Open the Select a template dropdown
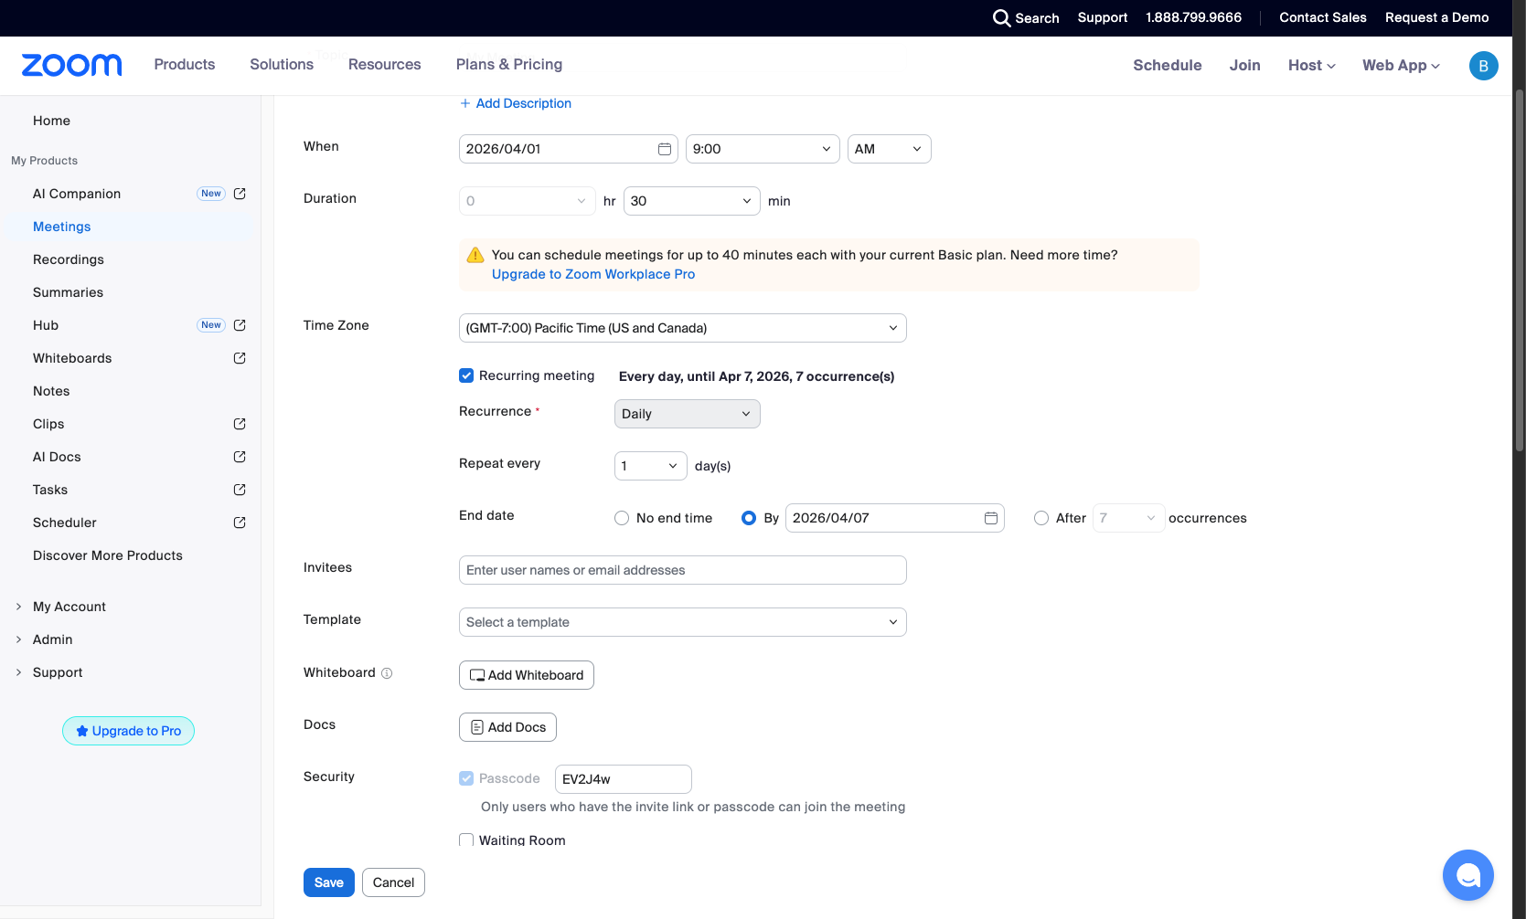Viewport: 1526px width, 919px height. click(683, 622)
